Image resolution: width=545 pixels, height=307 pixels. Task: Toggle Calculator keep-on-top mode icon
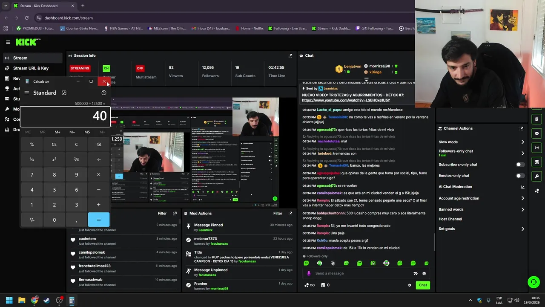tap(64, 93)
